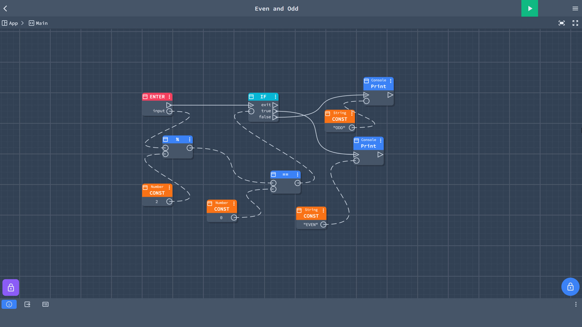Viewport: 582px width, 327px height.
Task: Select the value 0 in Number CONST
Action: tap(221, 218)
